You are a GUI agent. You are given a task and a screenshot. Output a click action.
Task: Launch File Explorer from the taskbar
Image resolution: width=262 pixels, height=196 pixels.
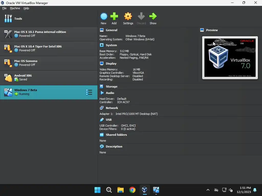click(121, 190)
